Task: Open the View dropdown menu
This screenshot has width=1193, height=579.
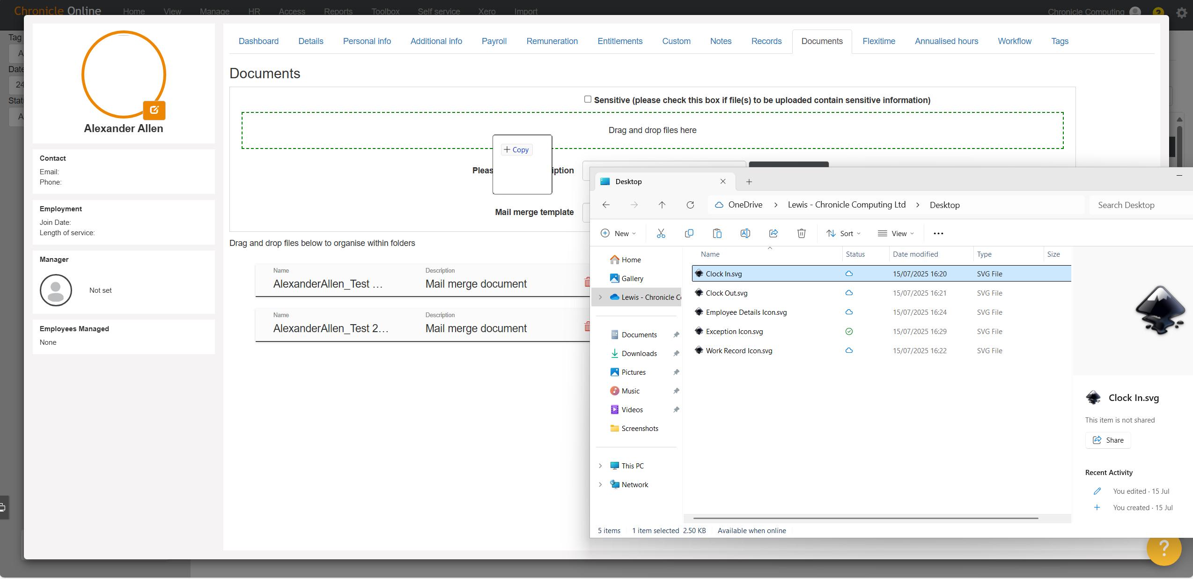Action: tap(896, 233)
